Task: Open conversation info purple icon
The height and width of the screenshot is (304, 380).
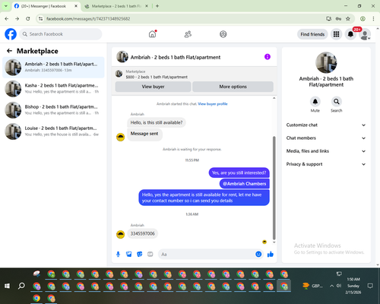Action: click(x=268, y=57)
